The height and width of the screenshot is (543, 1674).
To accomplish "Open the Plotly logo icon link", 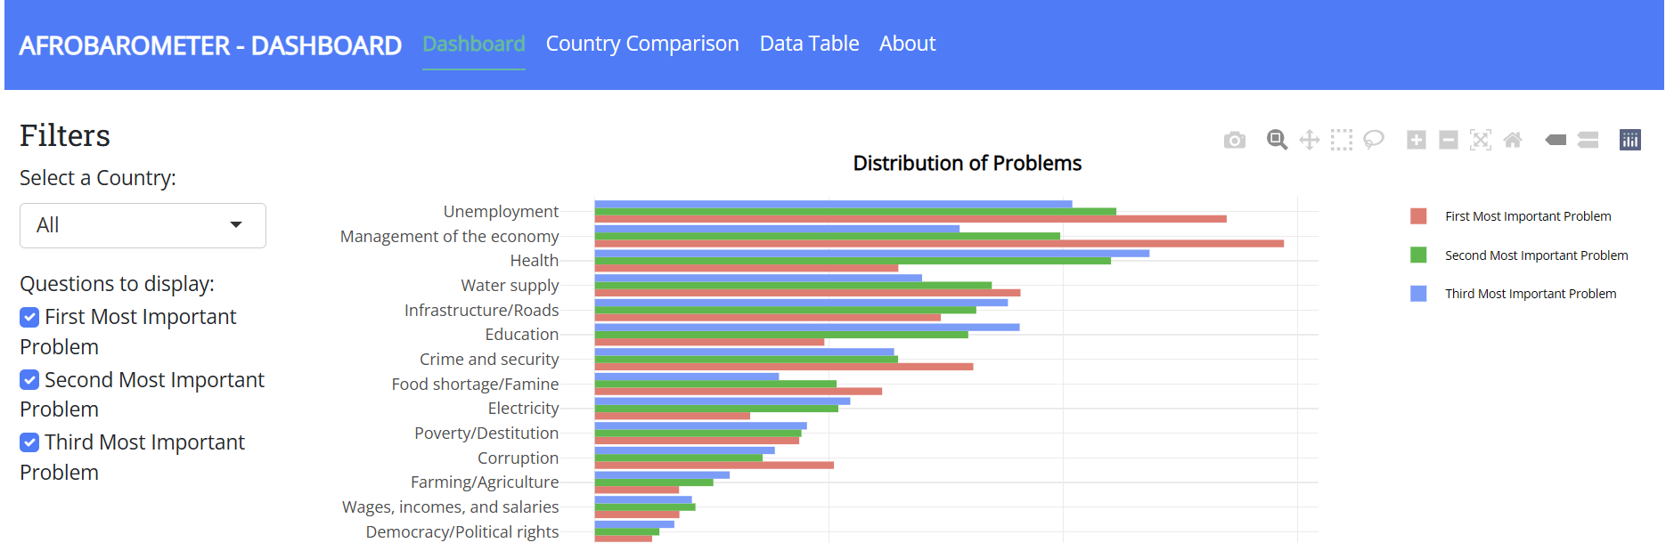I will tap(1630, 140).
